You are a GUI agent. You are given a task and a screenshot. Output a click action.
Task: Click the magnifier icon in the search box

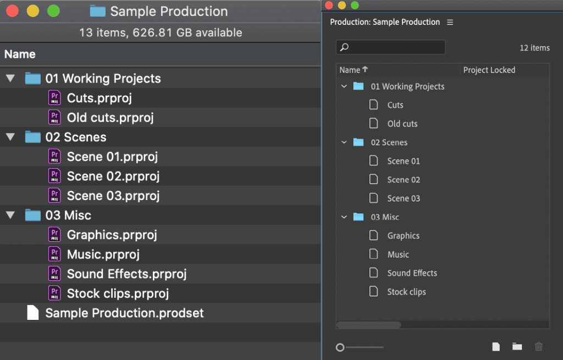[344, 47]
